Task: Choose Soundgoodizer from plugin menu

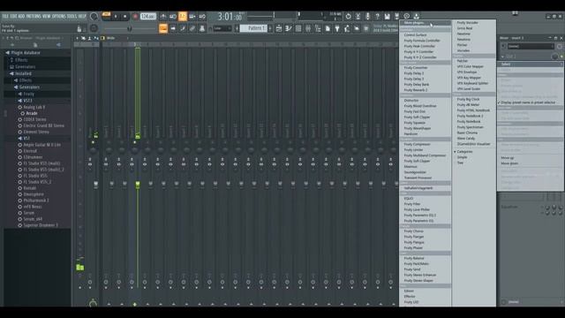Action: pyautogui.click(x=415, y=172)
